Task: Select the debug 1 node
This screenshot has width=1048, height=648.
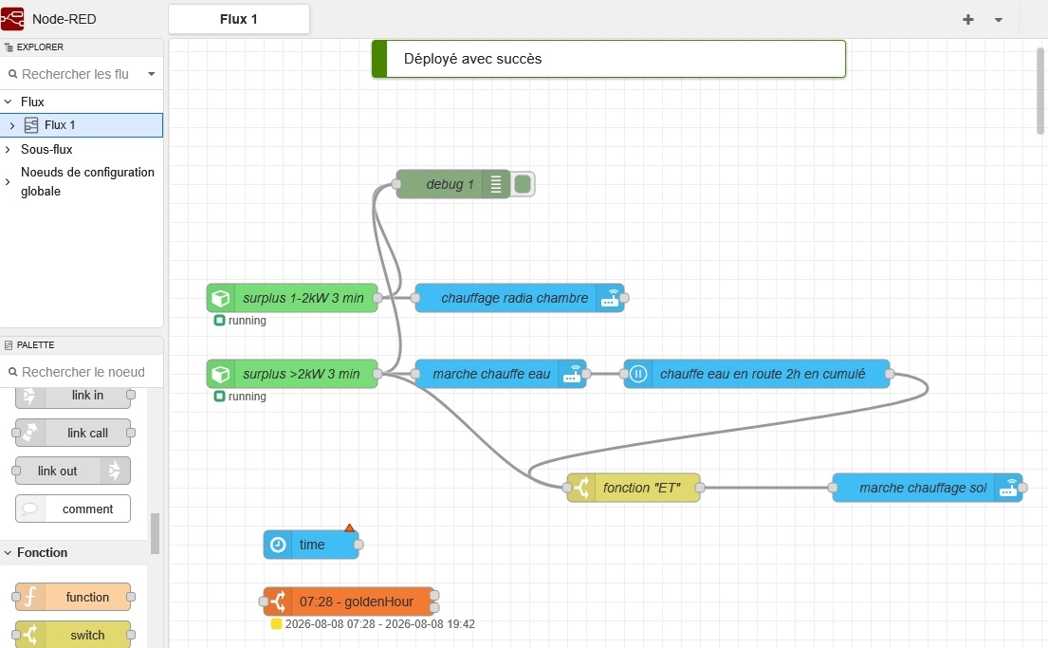Action: [452, 184]
